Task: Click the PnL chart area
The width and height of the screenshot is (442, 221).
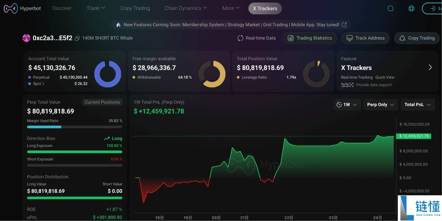Action: coord(264,165)
